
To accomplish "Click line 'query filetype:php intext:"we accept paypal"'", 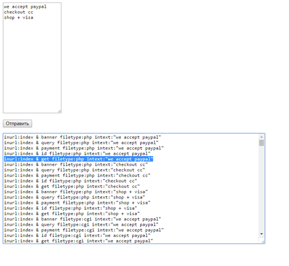I will pos(81,142).
